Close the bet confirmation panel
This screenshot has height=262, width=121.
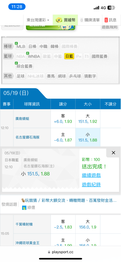pos(113,152)
